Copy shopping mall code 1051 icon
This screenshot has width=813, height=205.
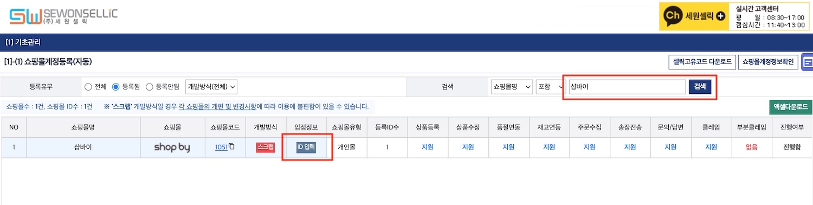[231, 147]
